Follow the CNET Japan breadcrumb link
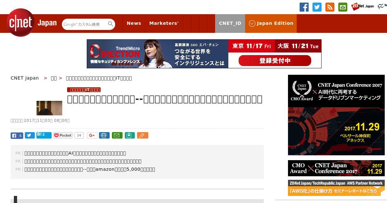The height and width of the screenshot is (203, 387). (x=25, y=78)
